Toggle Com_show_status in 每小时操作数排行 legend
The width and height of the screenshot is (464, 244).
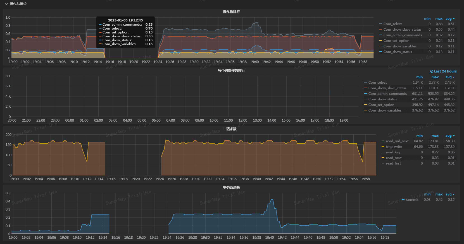point(382,99)
